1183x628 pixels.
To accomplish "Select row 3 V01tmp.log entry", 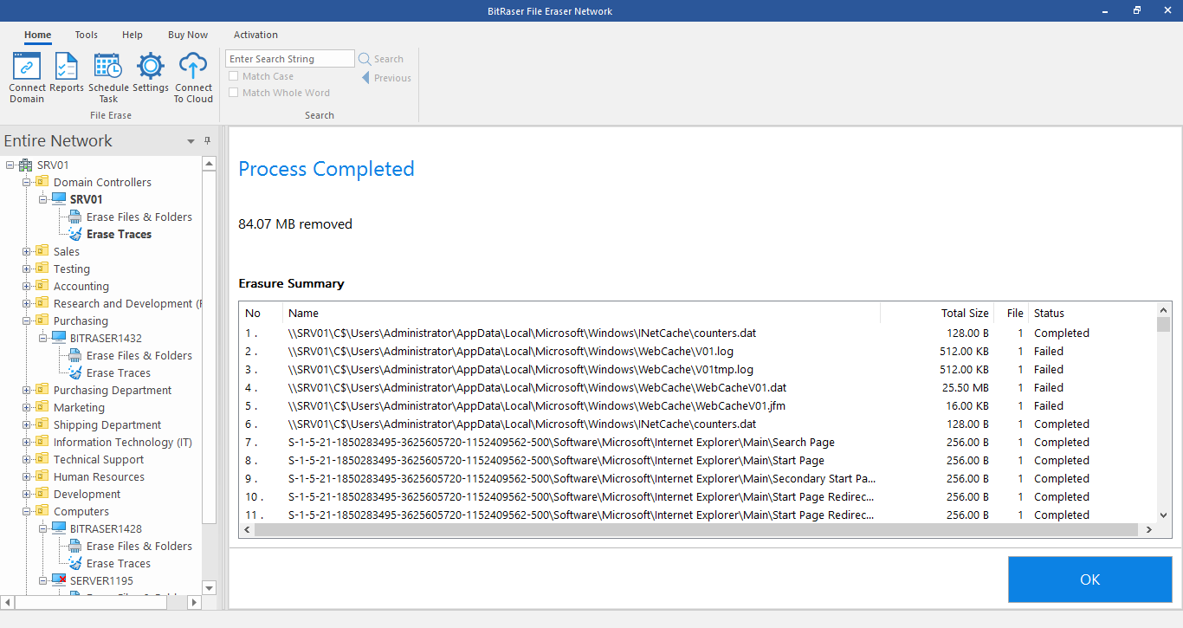I will [x=698, y=369].
